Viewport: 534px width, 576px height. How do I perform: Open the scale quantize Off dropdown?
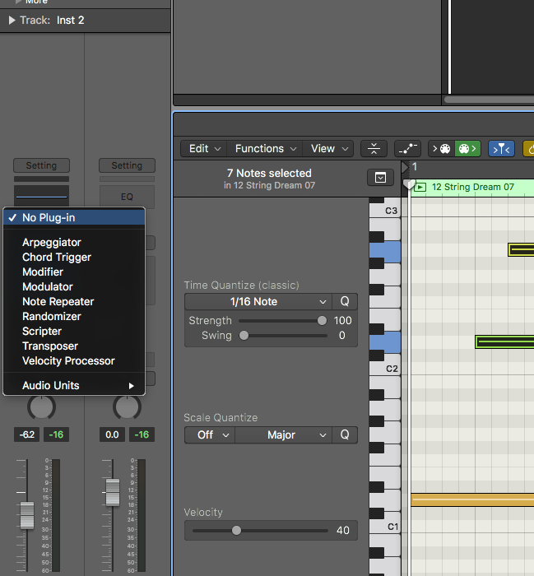(x=210, y=435)
